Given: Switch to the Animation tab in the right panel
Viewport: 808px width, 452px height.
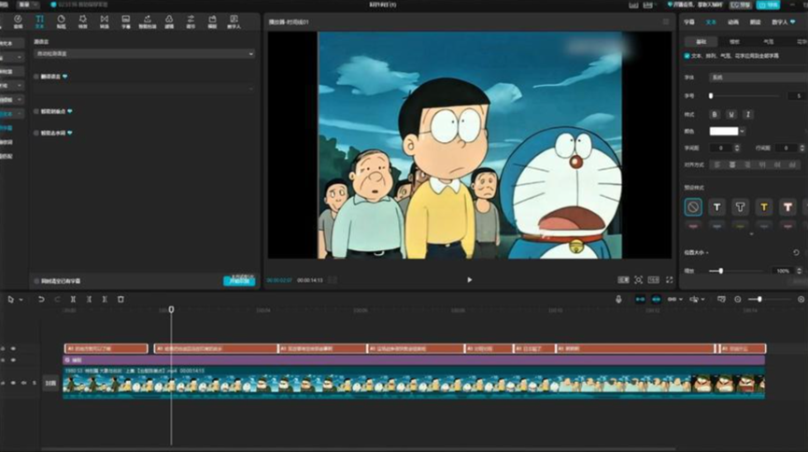Looking at the screenshot, I should tap(733, 22).
